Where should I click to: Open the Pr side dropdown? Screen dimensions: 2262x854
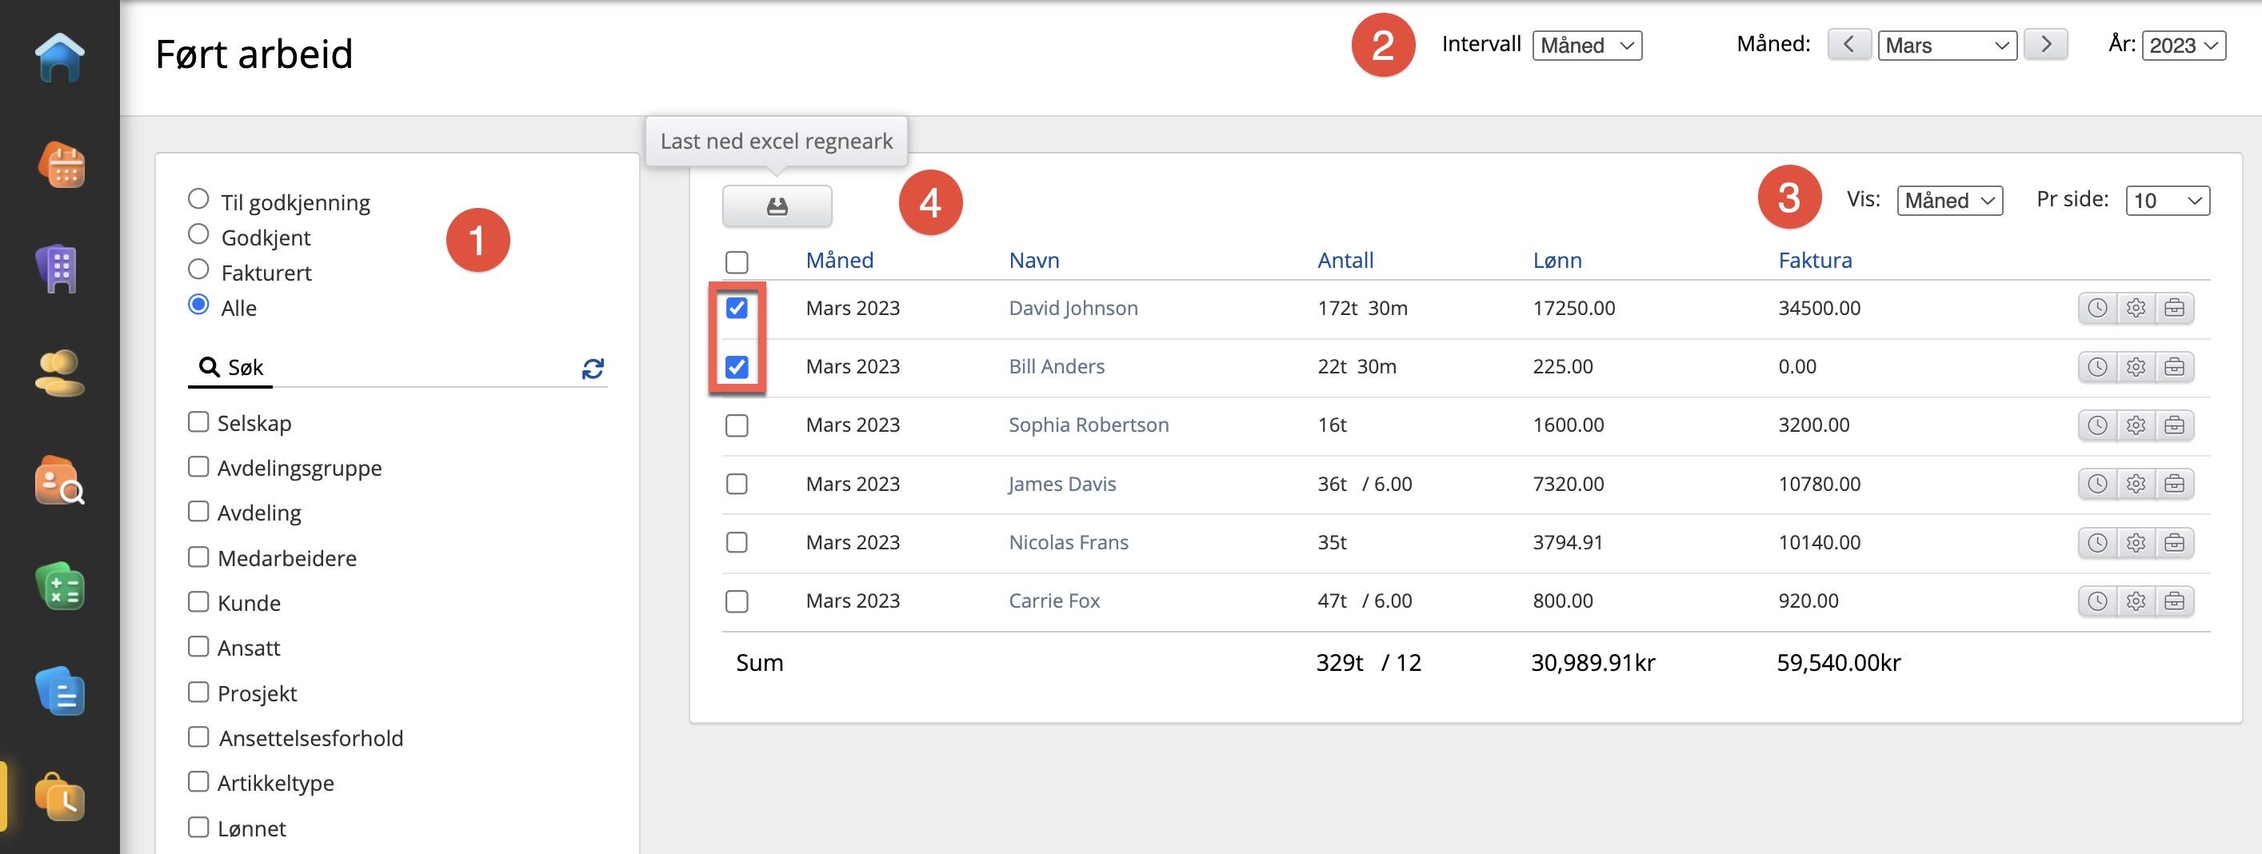point(2166,201)
